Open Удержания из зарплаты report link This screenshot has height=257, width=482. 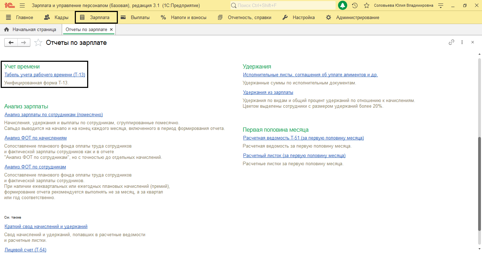(x=268, y=92)
